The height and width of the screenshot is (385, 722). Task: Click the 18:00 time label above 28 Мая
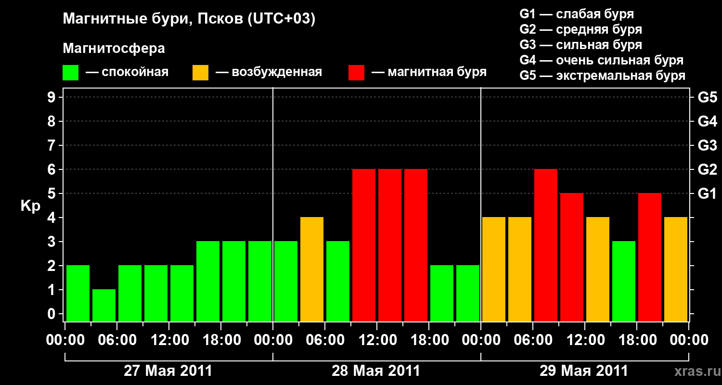pos(429,340)
